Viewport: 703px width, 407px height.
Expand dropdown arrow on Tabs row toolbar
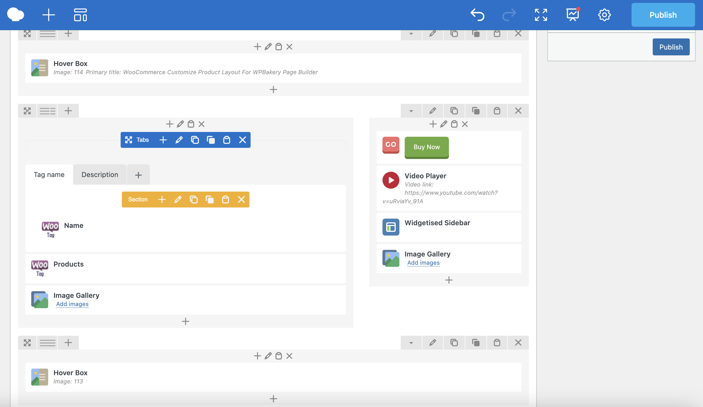(x=411, y=111)
